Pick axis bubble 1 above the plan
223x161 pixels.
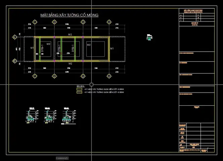tap(35, 22)
